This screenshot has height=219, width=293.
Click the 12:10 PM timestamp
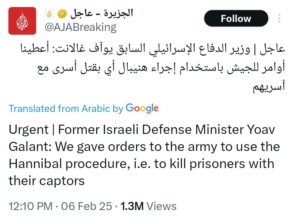point(31,206)
